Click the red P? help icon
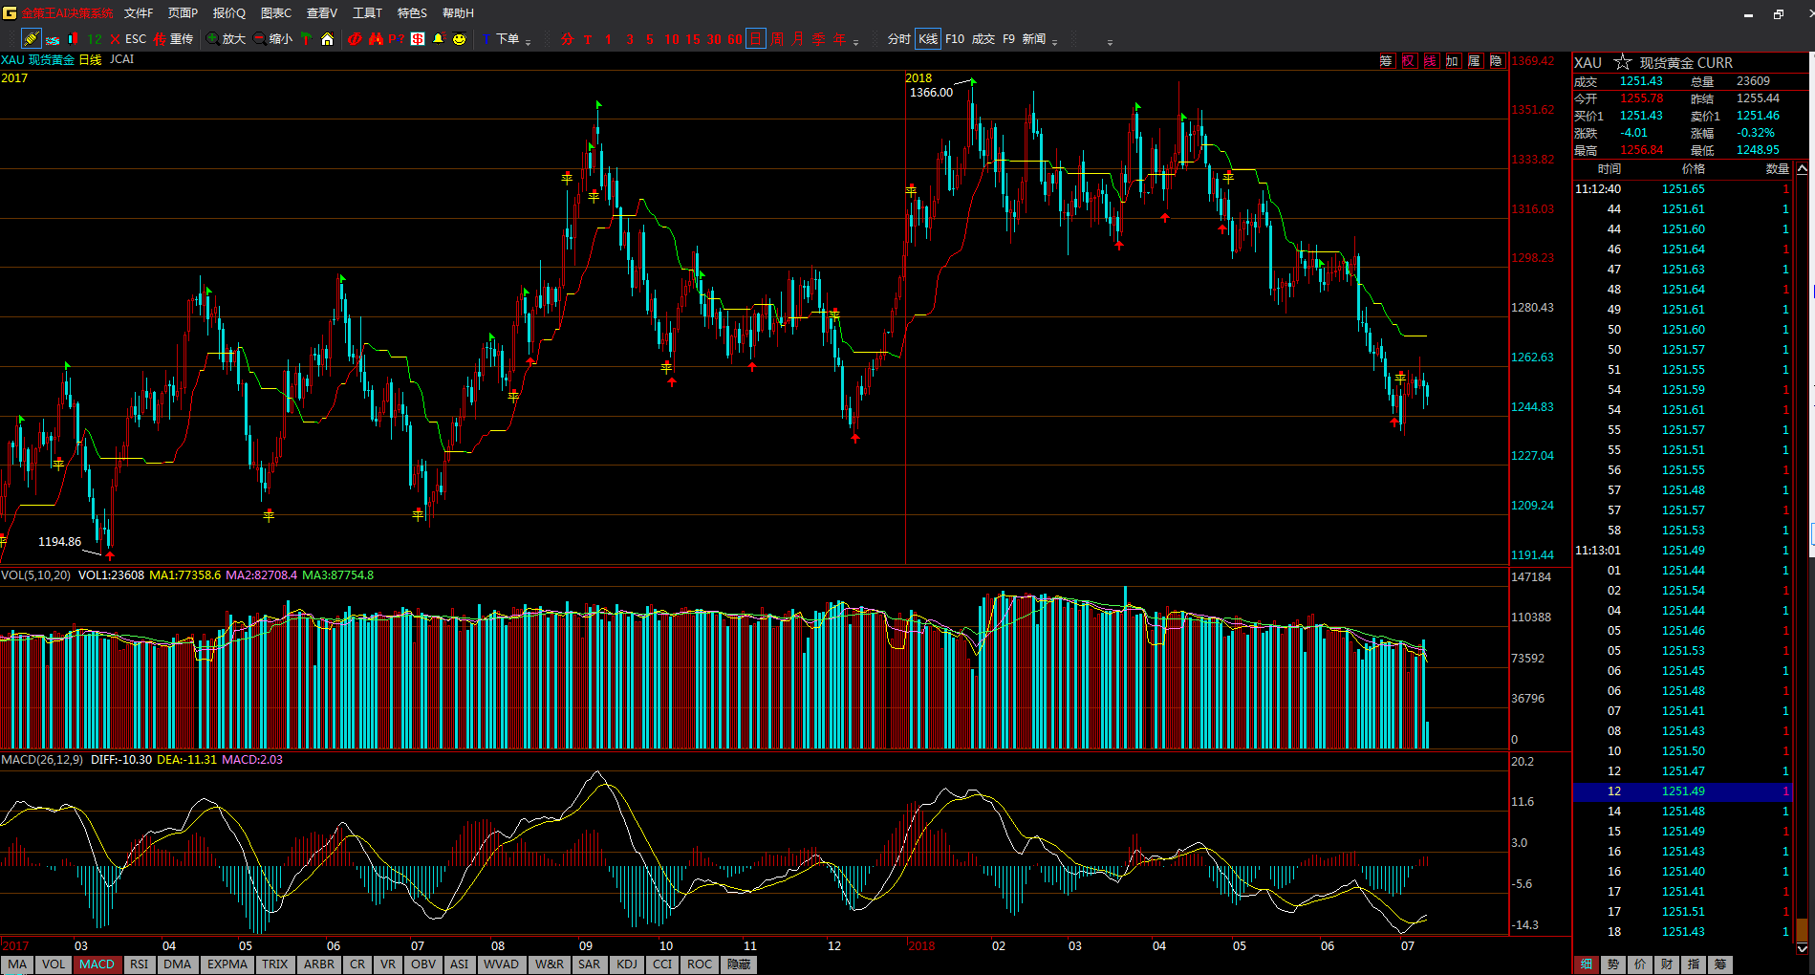This screenshot has width=1815, height=975. pos(397,39)
